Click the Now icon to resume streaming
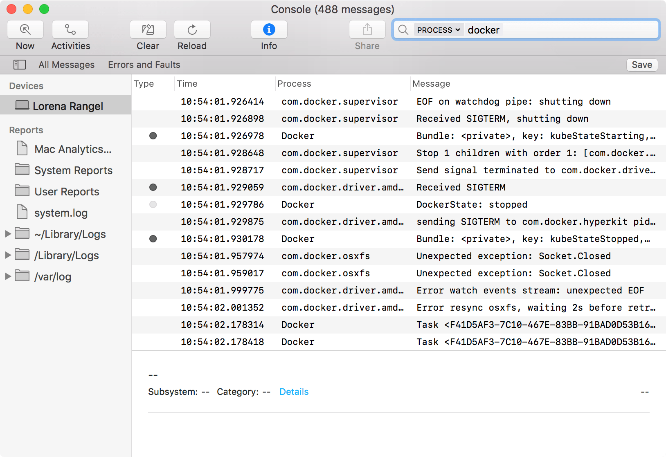Image resolution: width=666 pixels, height=457 pixels. point(25,29)
